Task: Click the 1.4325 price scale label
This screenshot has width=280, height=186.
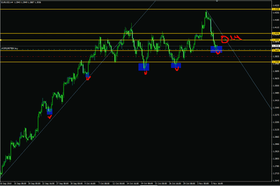Action: click(276, 5)
